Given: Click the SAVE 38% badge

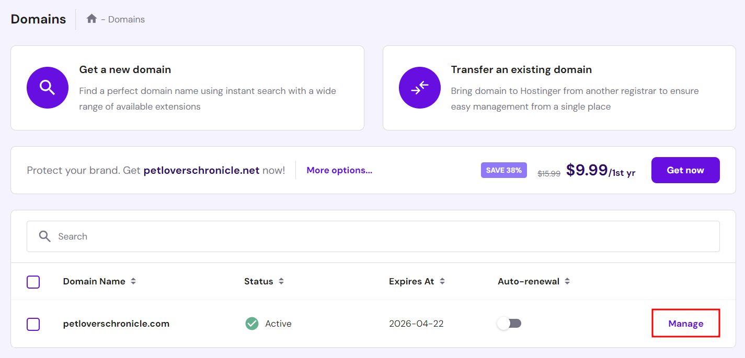Looking at the screenshot, I should point(503,170).
